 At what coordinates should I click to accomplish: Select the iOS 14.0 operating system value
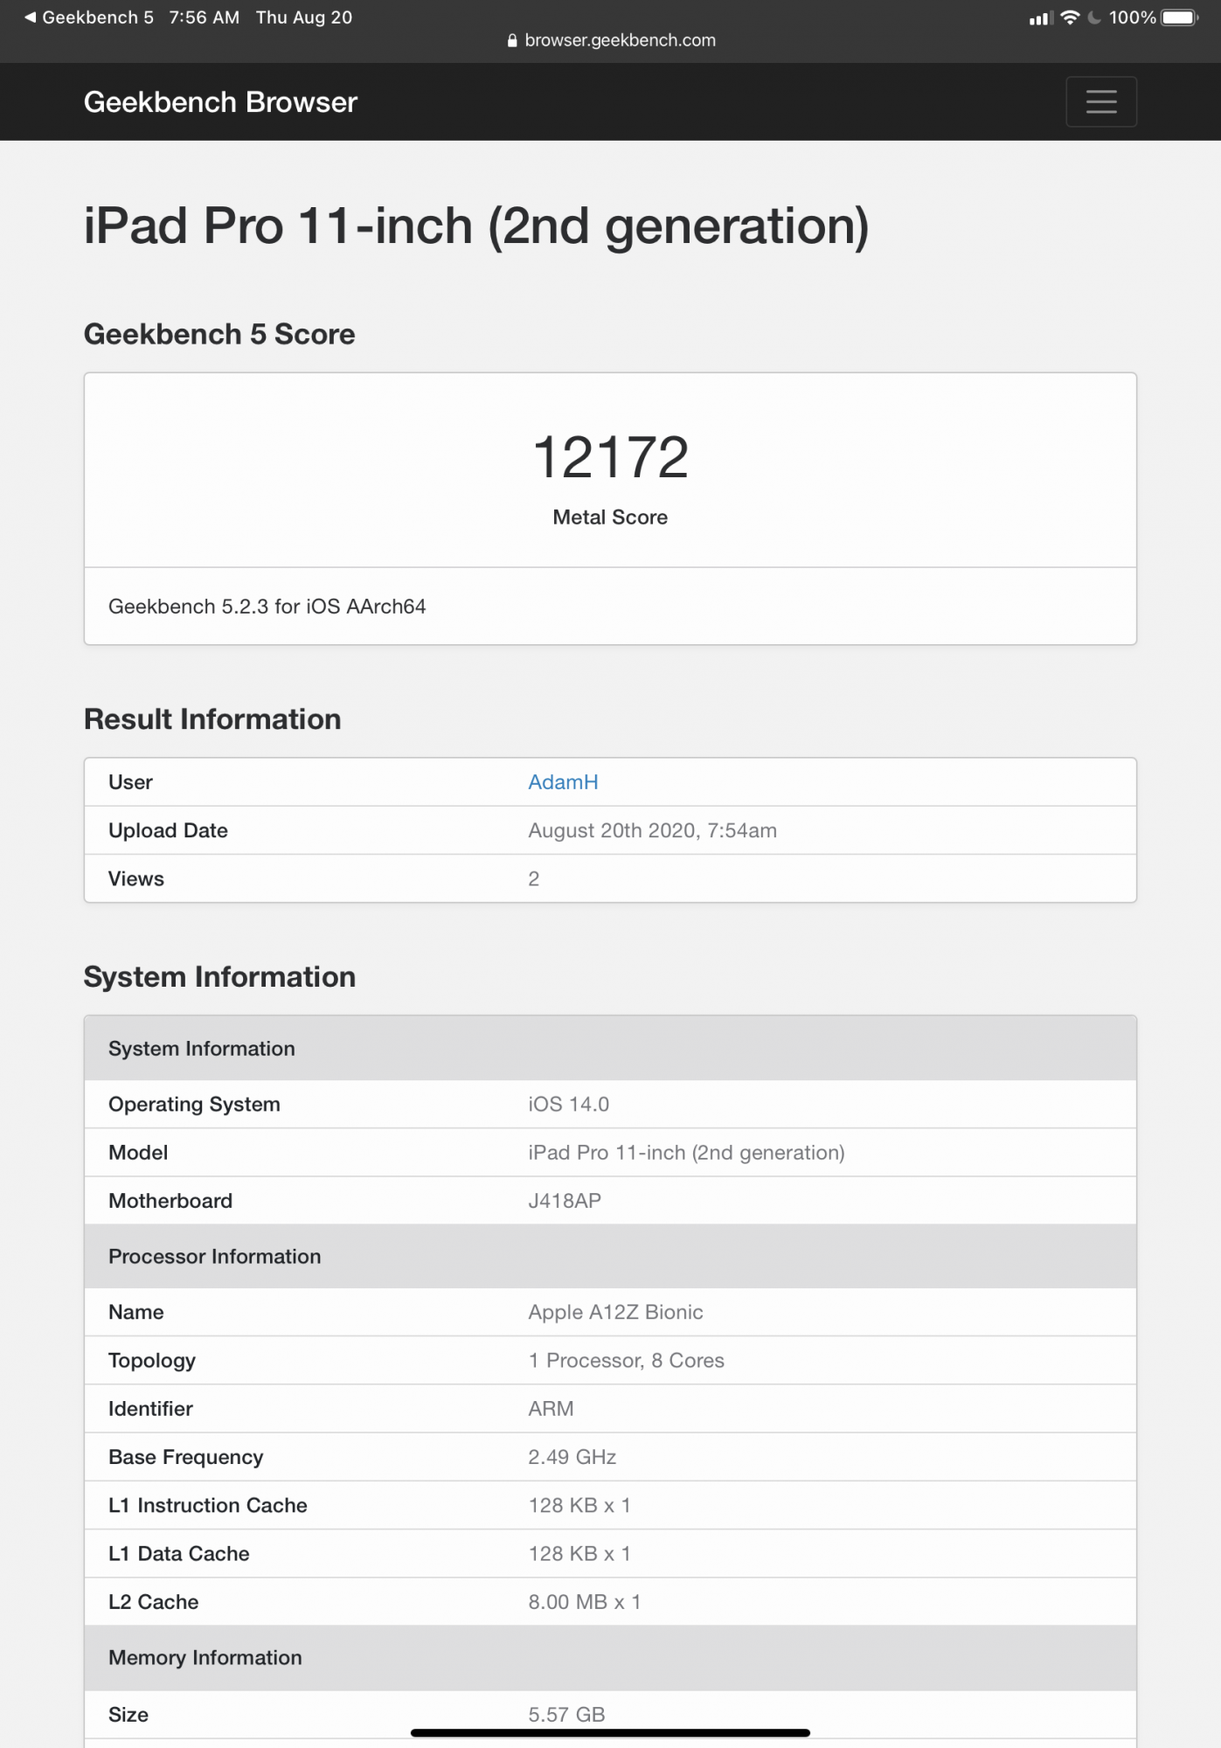pyautogui.click(x=568, y=1104)
